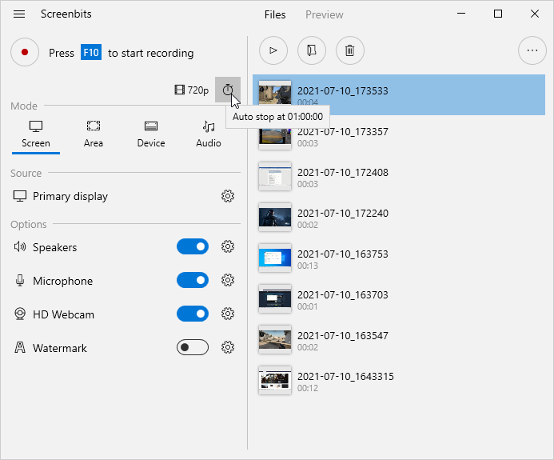Open Microphone settings gear

[x=228, y=280]
